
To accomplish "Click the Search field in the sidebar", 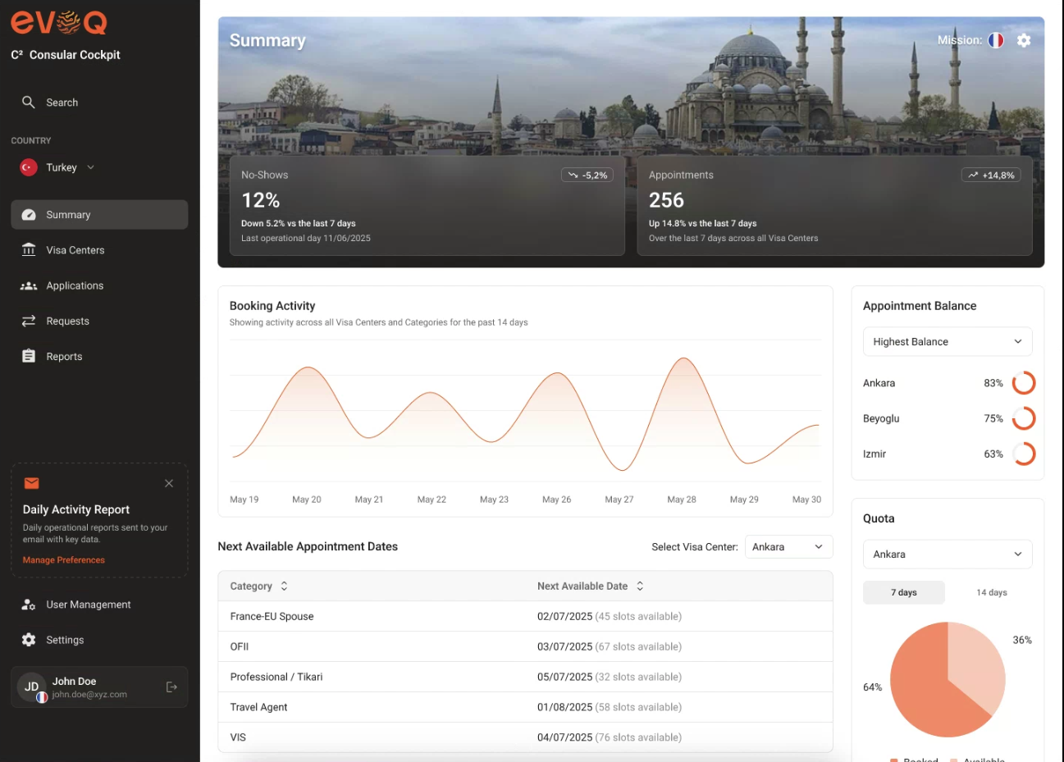I will [x=62, y=103].
